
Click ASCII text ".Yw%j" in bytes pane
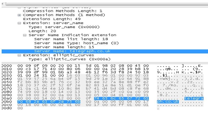[164, 79]
